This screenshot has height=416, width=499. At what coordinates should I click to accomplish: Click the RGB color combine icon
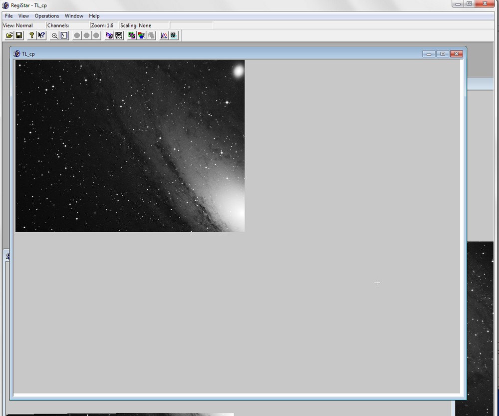[x=141, y=35]
